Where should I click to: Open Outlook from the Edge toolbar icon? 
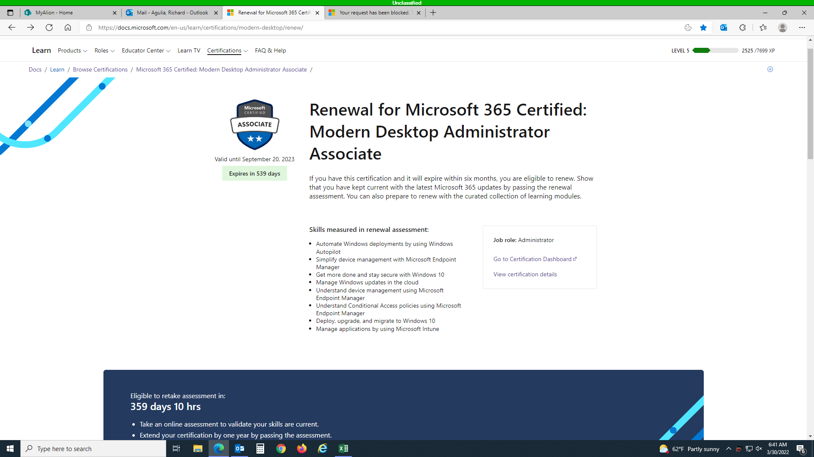[x=724, y=28]
